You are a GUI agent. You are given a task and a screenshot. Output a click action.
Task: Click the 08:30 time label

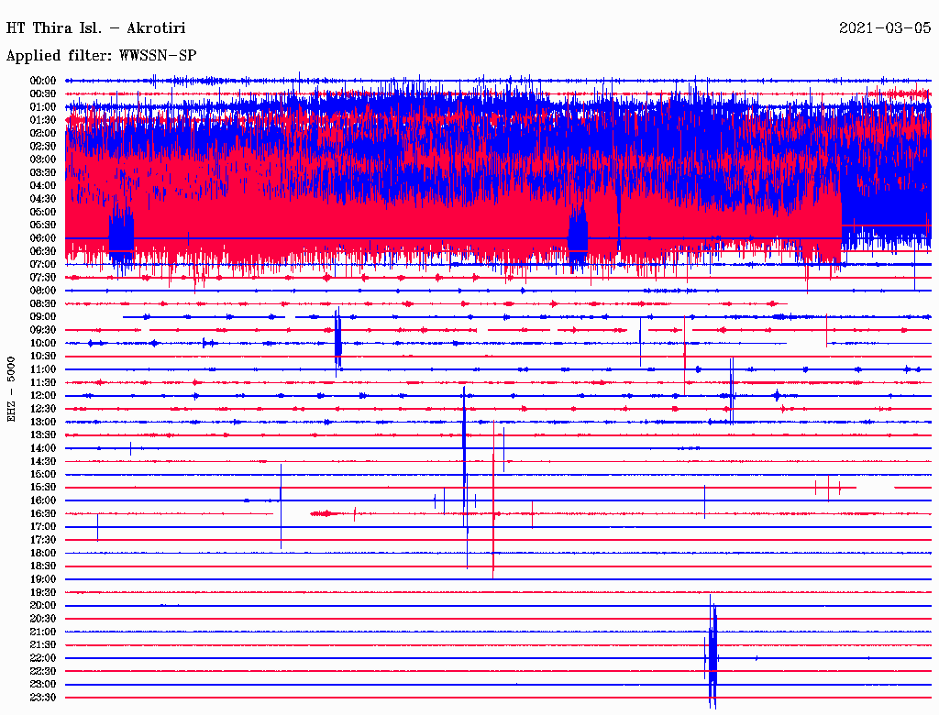43,303
